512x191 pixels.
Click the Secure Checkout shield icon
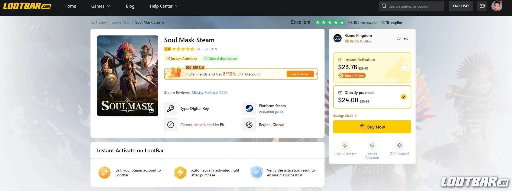372,146
